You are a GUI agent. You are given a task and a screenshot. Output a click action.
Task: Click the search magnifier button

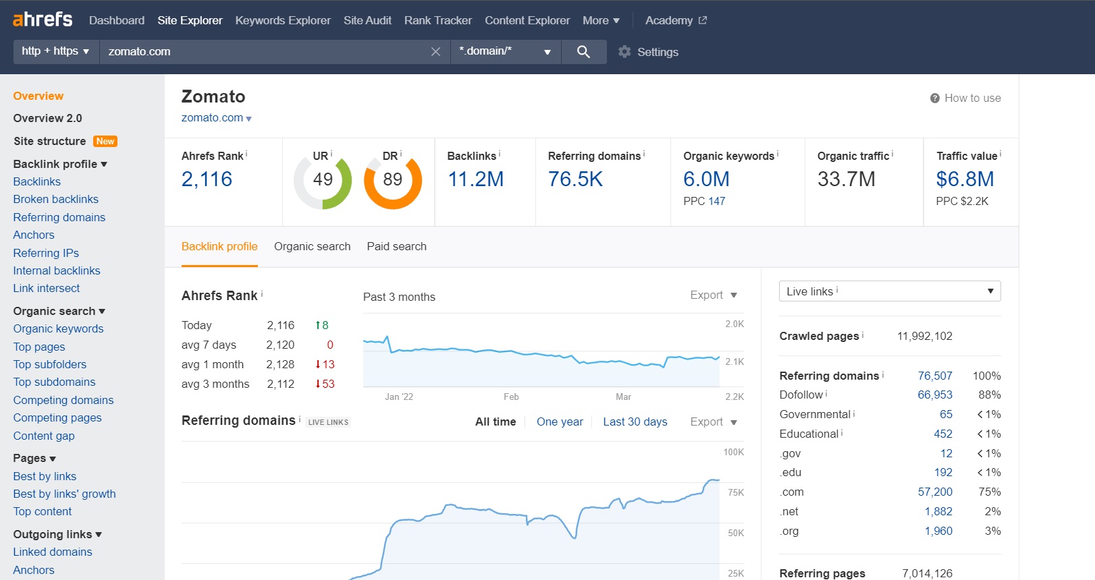[584, 52]
